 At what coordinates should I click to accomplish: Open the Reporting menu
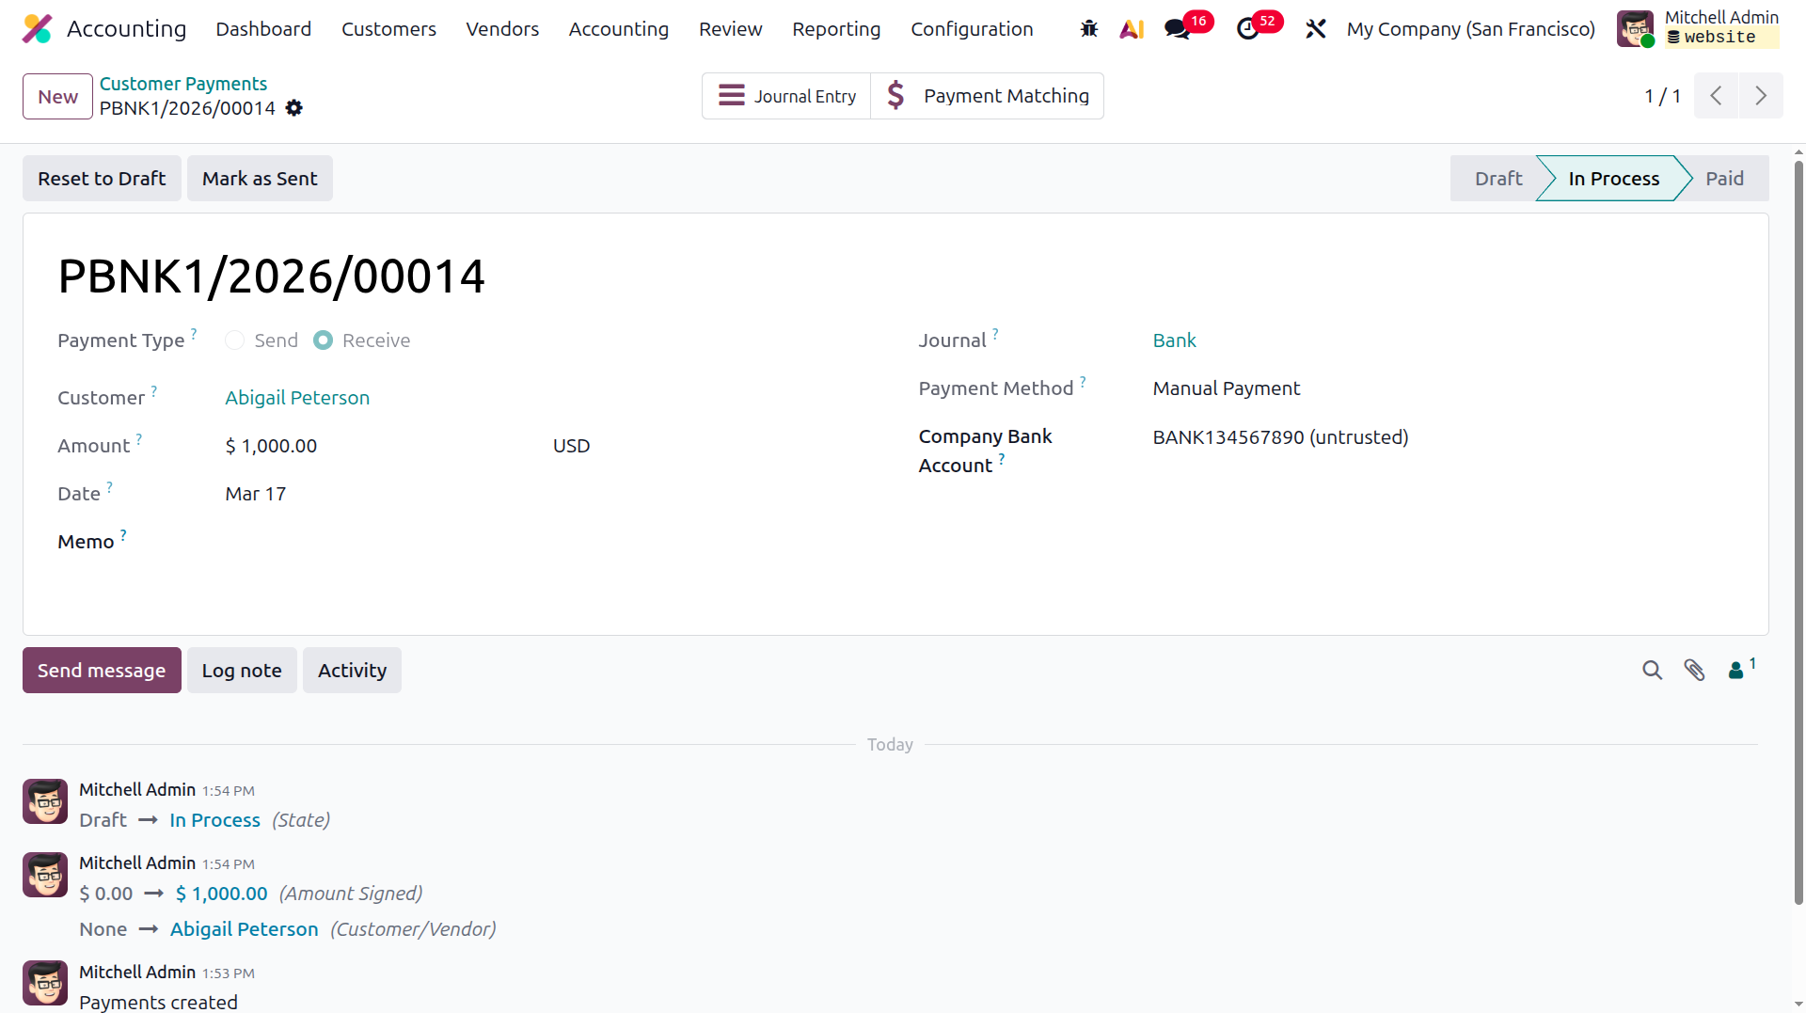(836, 29)
